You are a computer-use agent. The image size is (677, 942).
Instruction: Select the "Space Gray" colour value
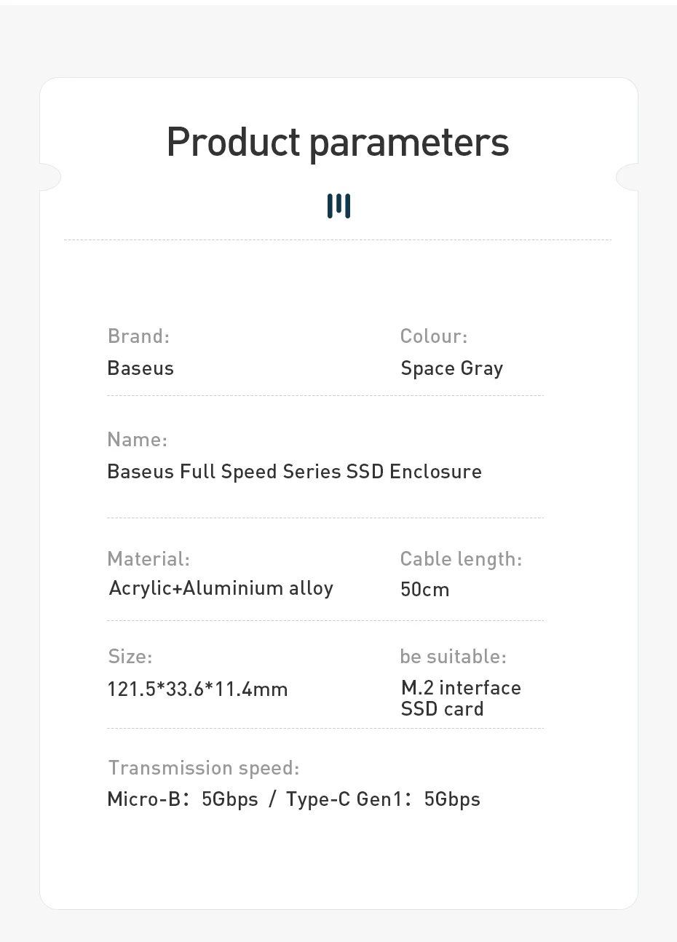[451, 369]
